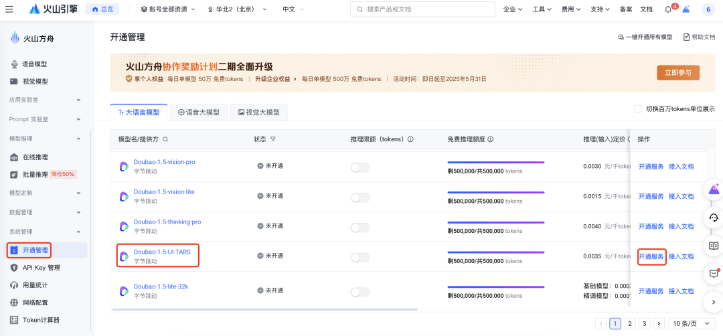Open the 账号全部资源 dropdown
The image size is (723, 336).
point(168,9)
